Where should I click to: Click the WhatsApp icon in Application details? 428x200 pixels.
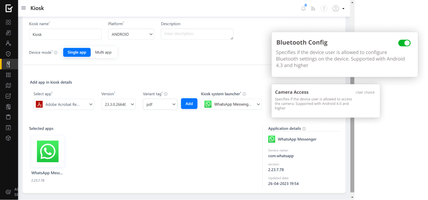(x=271, y=139)
